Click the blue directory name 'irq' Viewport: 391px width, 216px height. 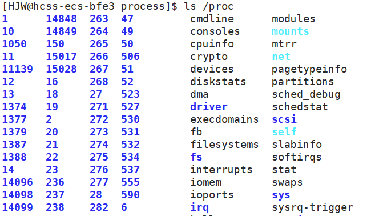(199, 207)
